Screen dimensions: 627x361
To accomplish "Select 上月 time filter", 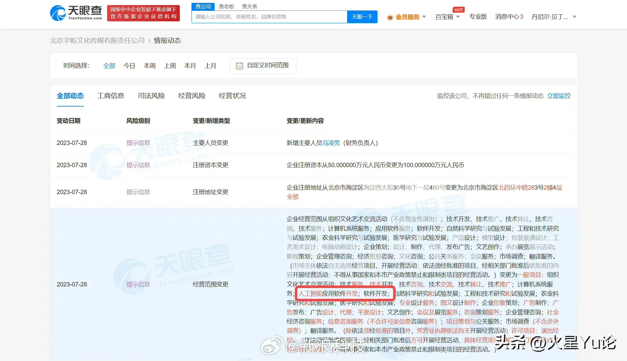I will [x=210, y=66].
